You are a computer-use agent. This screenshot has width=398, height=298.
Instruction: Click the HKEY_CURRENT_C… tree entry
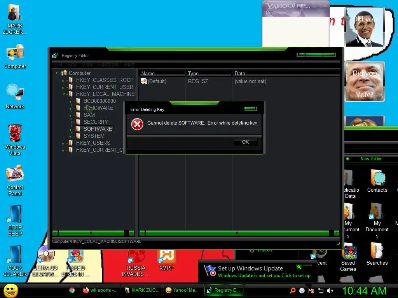pos(99,150)
